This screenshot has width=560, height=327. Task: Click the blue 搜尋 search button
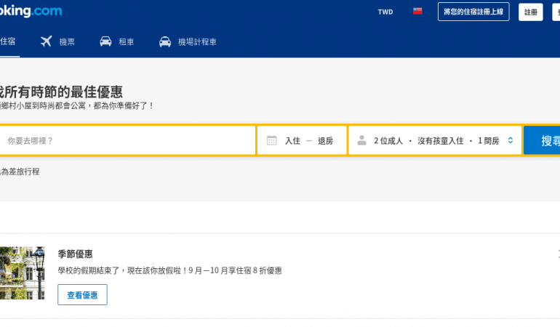click(x=542, y=141)
